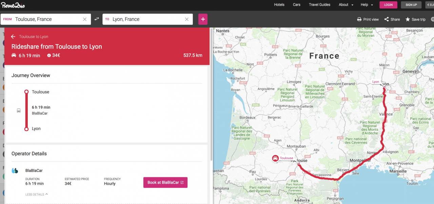Open the About dropdown menu

[x=346, y=5]
